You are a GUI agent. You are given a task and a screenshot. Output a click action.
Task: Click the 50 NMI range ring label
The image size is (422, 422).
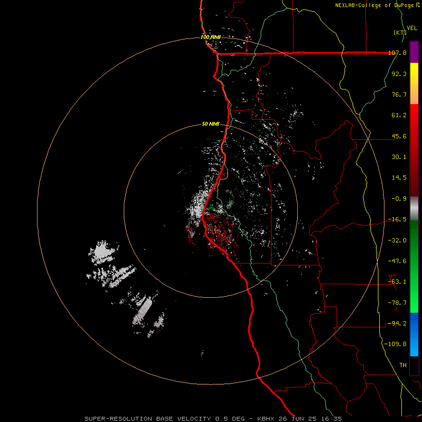coord(211,124)
